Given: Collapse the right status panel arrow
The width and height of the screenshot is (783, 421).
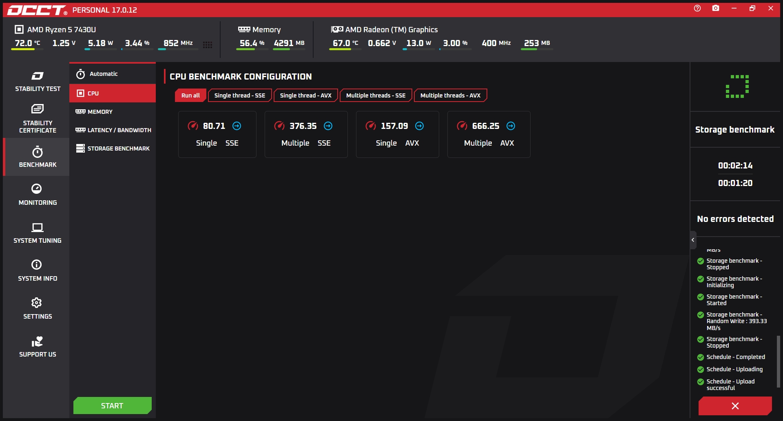Looking at the screenshot, I should [693, 240].
